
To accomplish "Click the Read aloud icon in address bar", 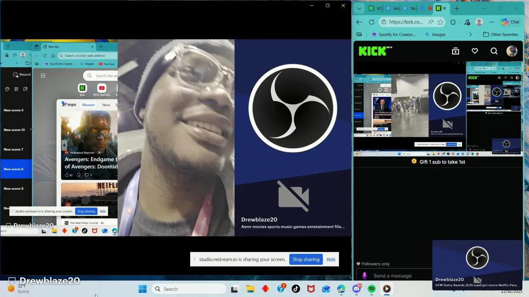I will [431, 22].
